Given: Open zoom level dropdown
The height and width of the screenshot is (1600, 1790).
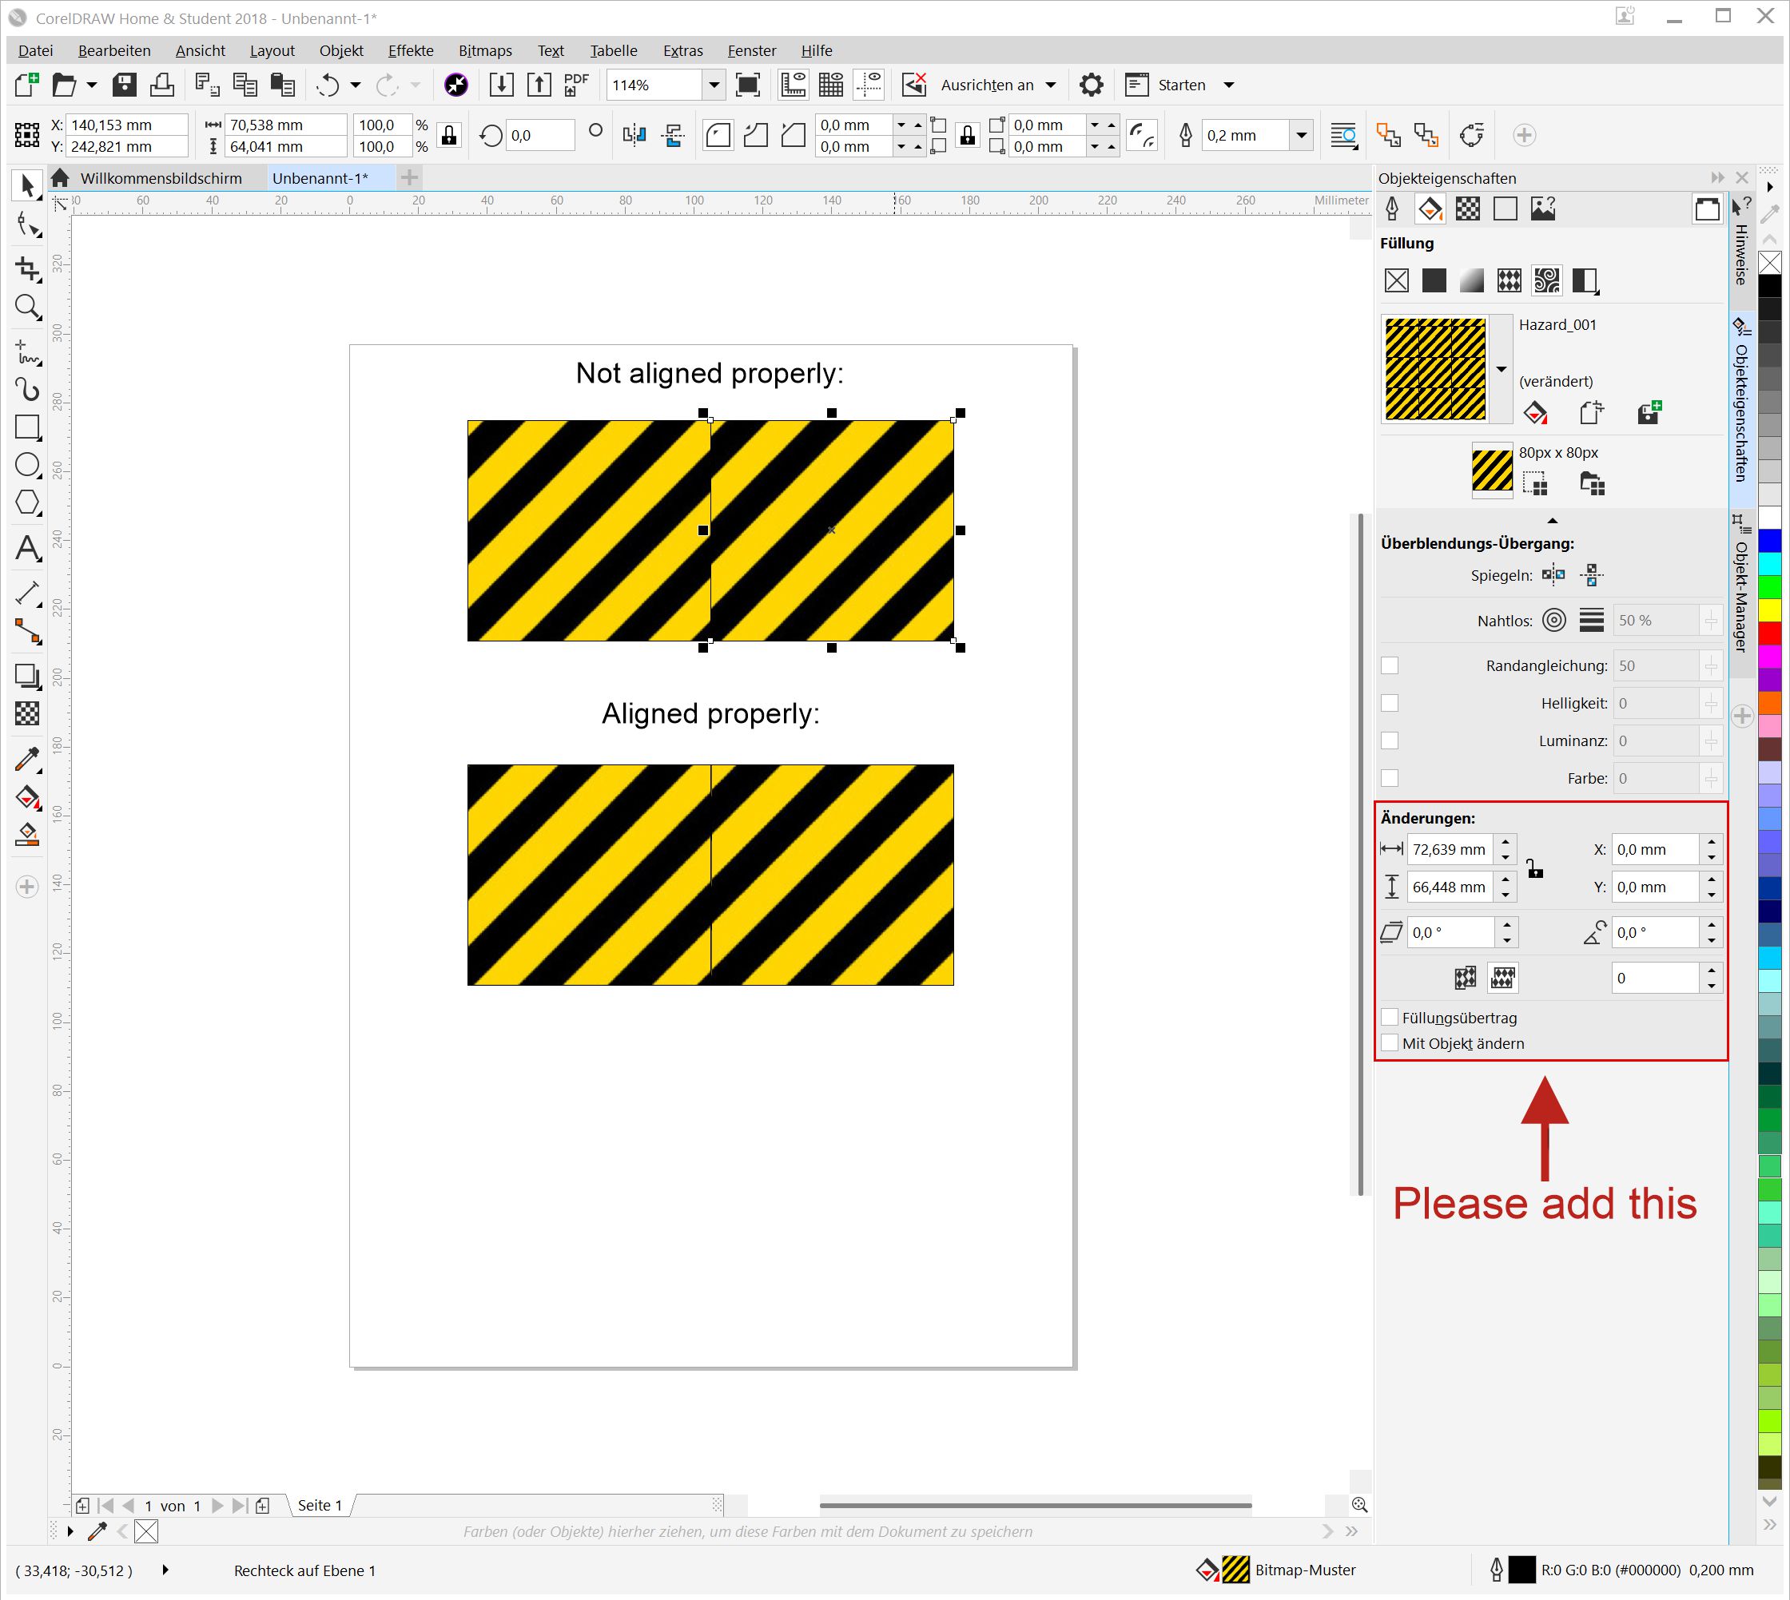Looking at the screenshot, I should (x=714, y=85).
